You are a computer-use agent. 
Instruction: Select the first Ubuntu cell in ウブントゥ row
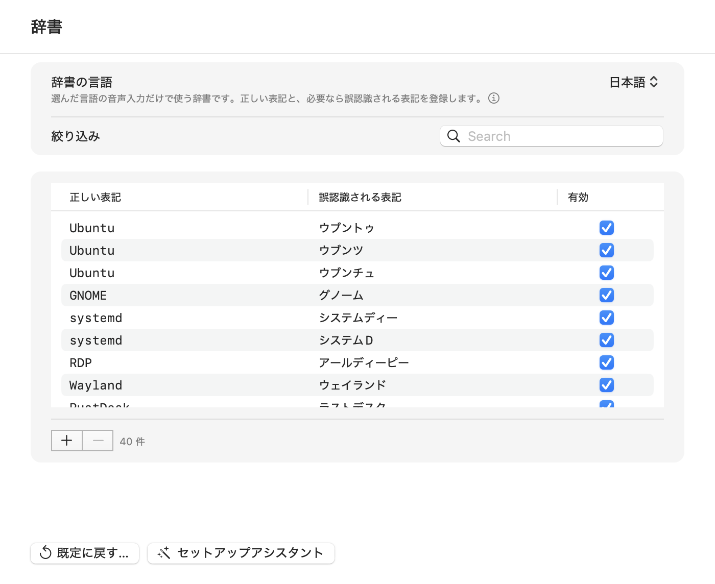(x=92, y=228)
